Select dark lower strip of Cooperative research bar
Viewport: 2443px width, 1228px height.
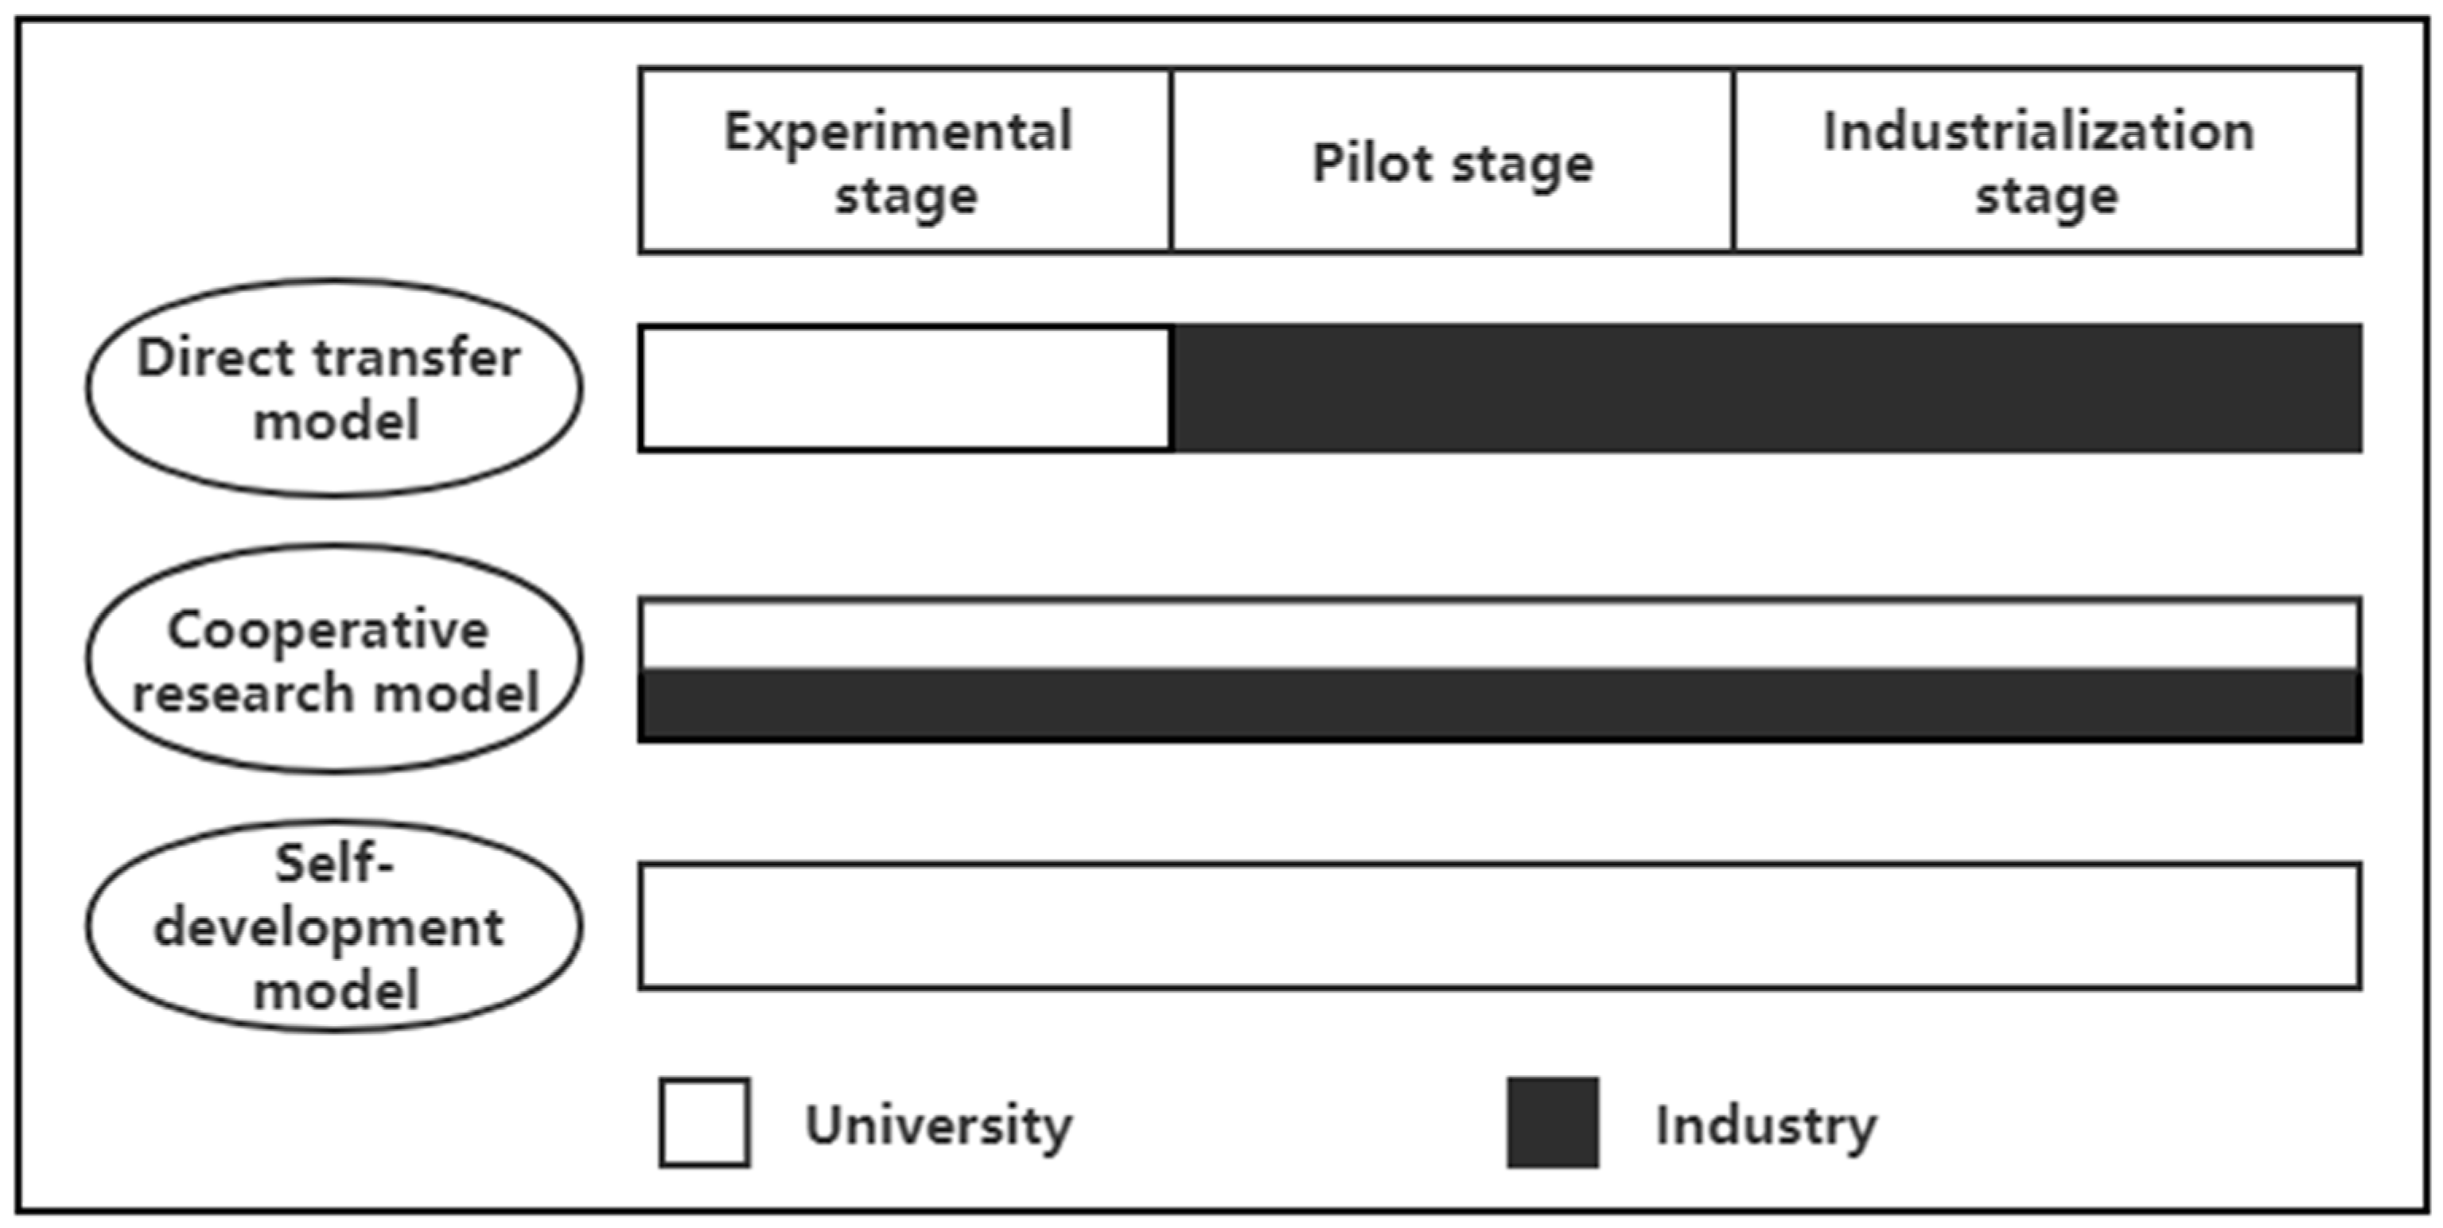[x=1499, y=705]
